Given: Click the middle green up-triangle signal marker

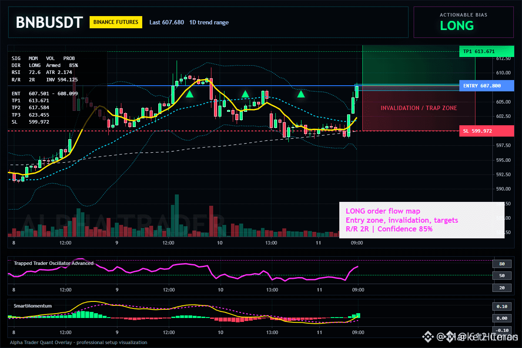Looking at the screenshot, I should [245, 94].
